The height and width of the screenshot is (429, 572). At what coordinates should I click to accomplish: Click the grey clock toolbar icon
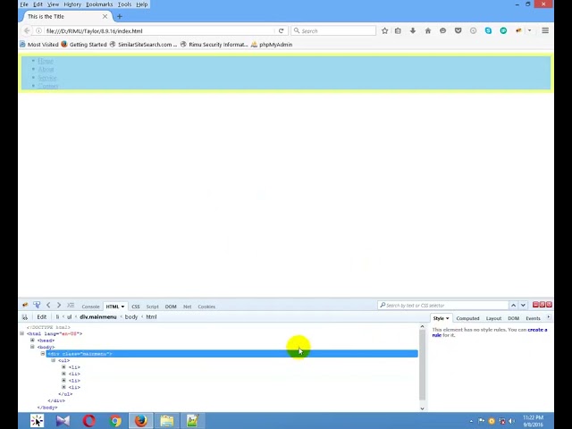coord(473,31)
